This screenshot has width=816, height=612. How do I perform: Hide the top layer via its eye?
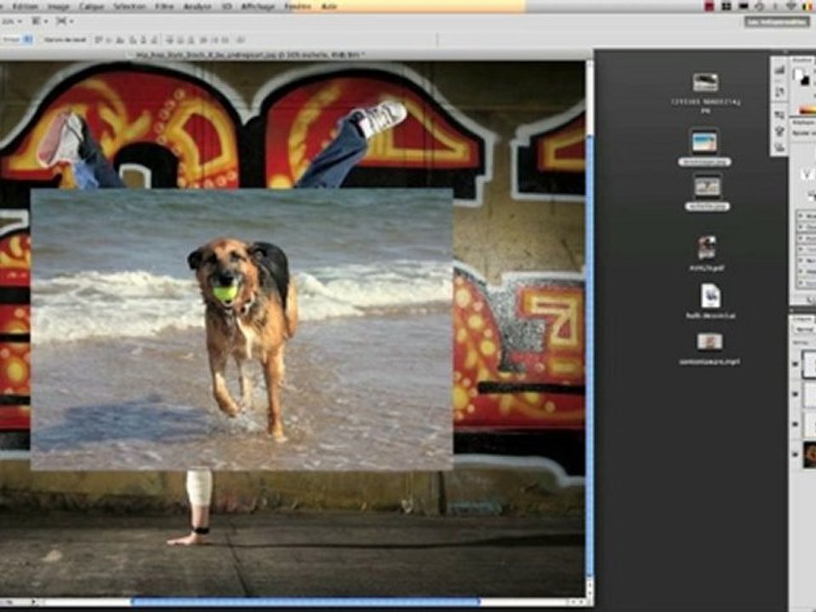(796, 365)
